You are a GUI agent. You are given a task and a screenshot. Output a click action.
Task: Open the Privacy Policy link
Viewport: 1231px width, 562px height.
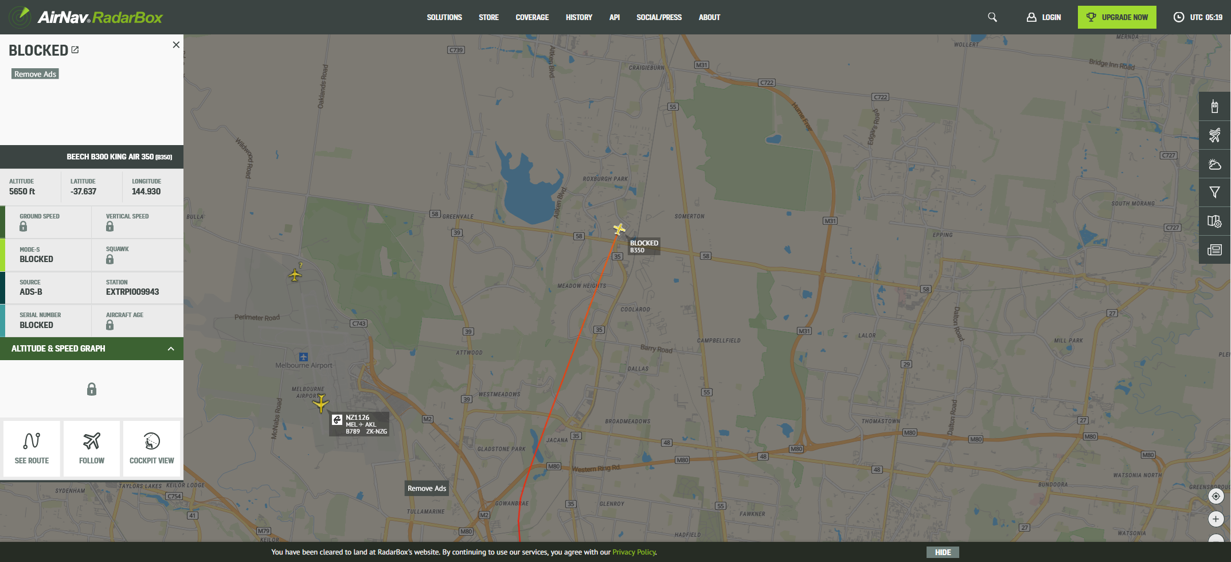[x=634, y=552]
